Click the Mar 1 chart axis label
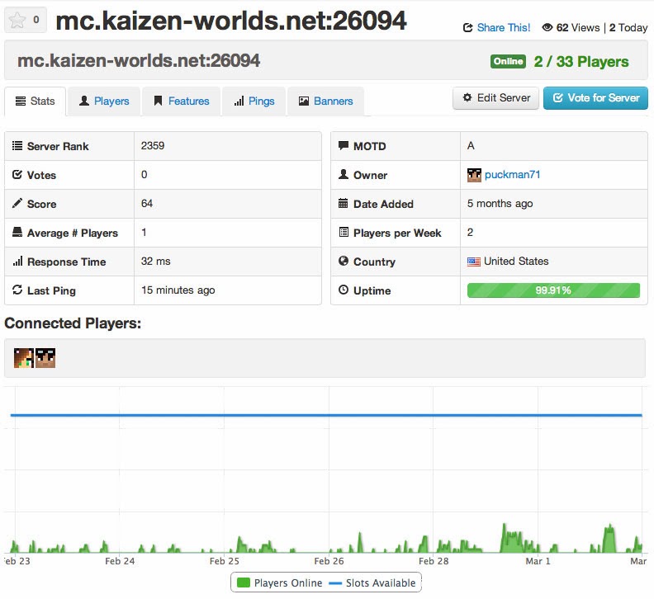 pos(538,561)
